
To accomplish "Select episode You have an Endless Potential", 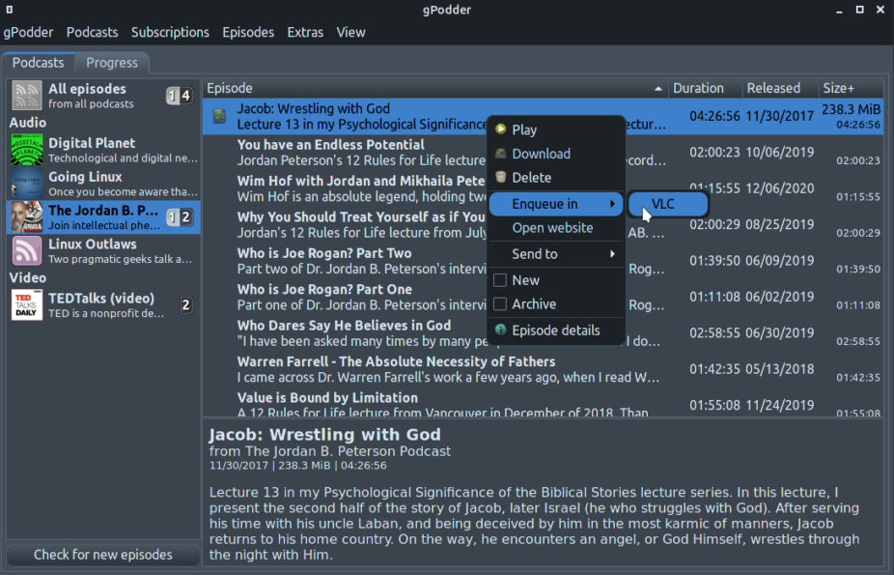I will (x=543, y=153).
